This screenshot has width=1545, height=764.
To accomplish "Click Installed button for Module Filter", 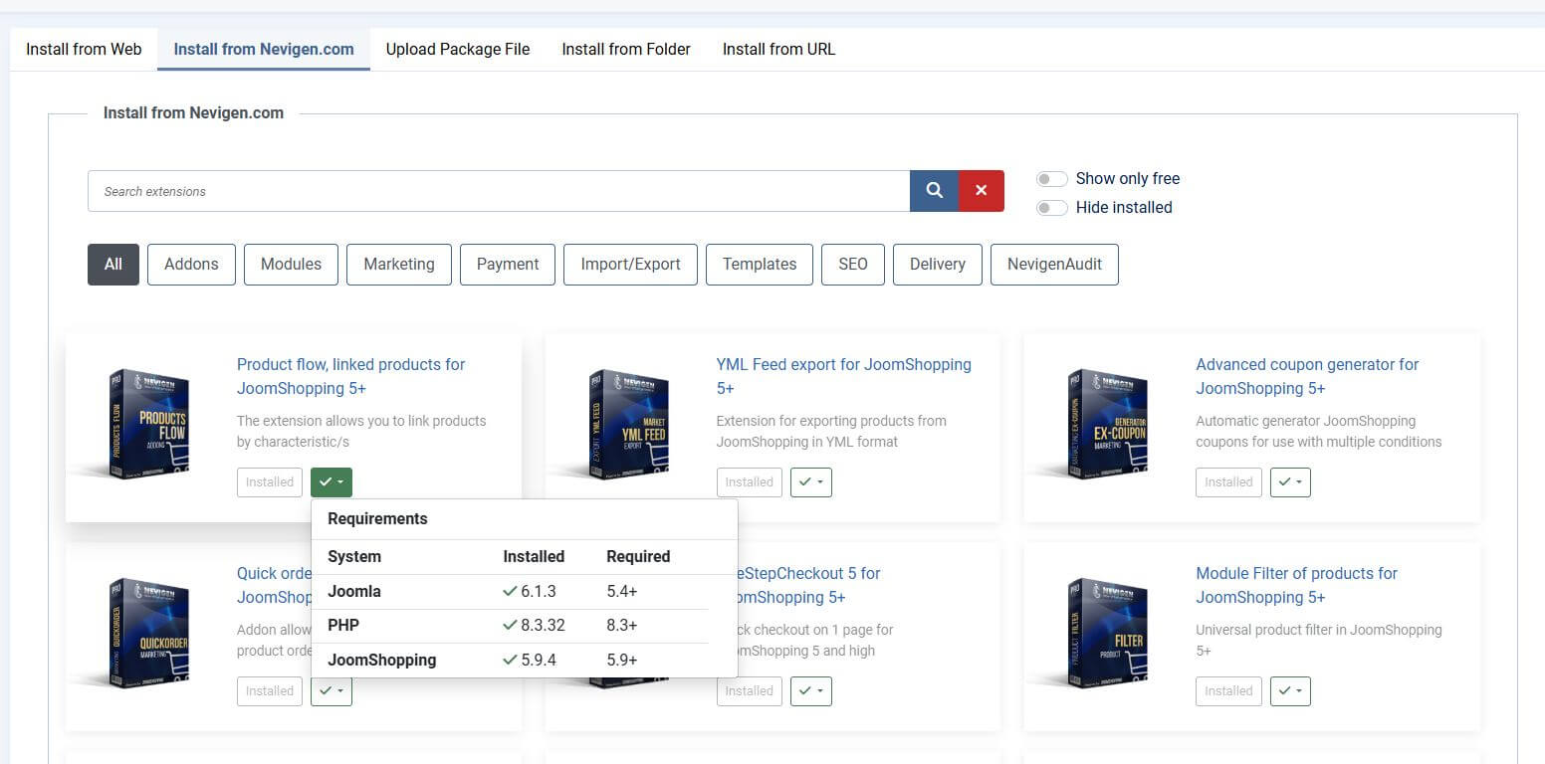I will [x=1228, y=691].
